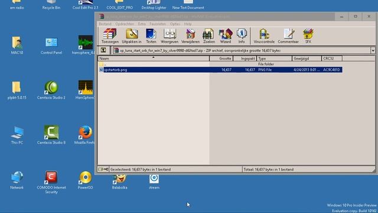
Task: Go up one folder level button
Action: point(103,50)
